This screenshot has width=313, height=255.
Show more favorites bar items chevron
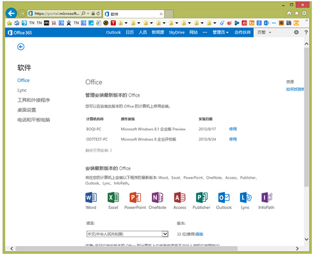click(306, 20)
